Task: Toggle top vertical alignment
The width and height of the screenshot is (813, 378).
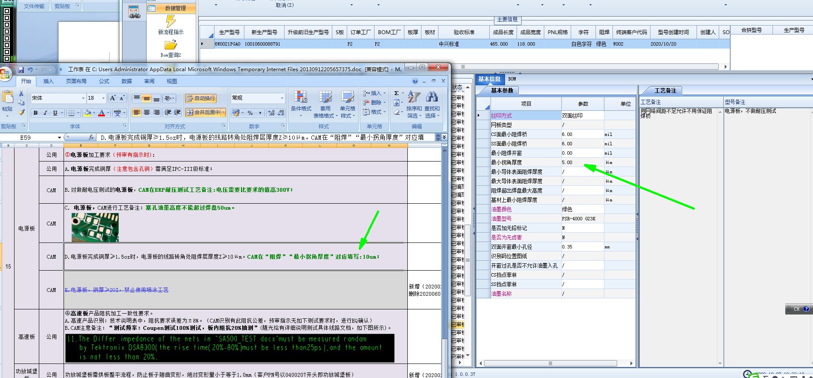Action: pyautogui.click(x=136, y=98)
